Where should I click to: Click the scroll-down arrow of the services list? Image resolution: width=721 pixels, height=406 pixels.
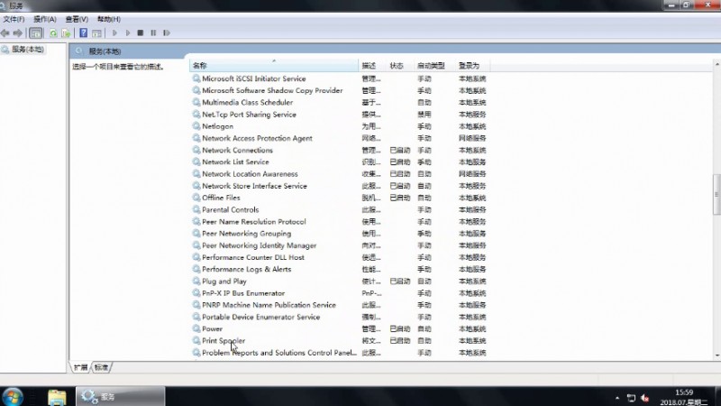[716, 355]
